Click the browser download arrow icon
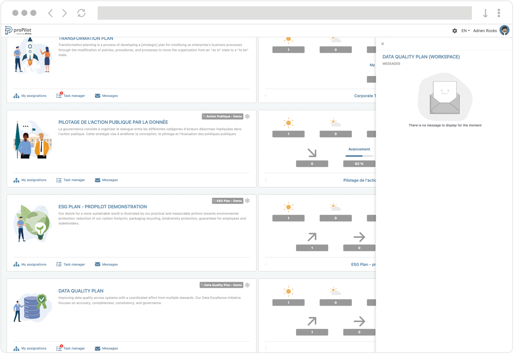The width and height of the screenshot is (514, 354). [x=485, y=13]
